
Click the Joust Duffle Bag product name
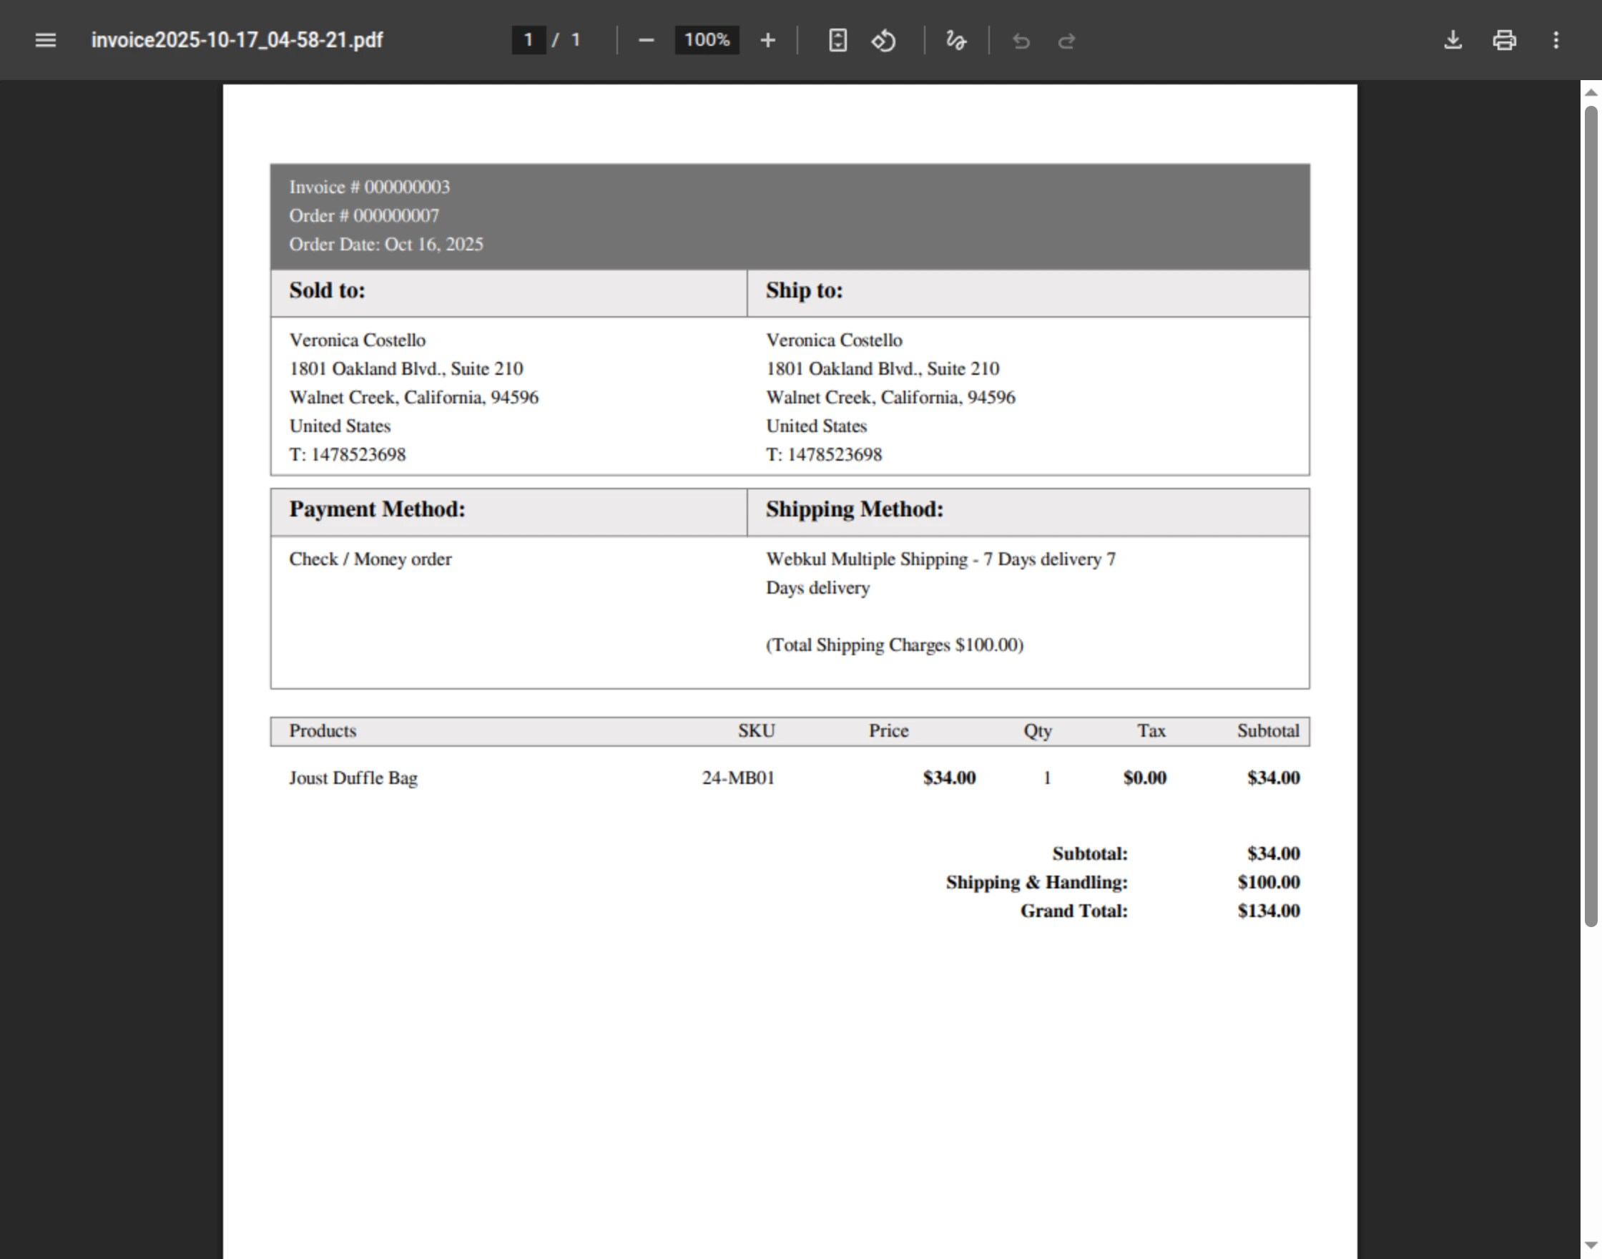353,778
